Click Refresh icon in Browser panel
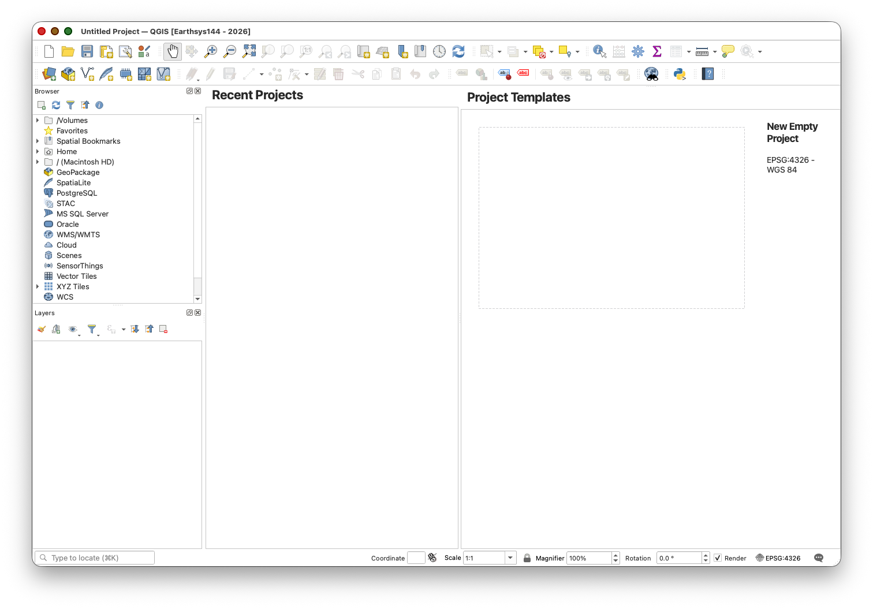This screenshot has height=609, width=873. 56,105
